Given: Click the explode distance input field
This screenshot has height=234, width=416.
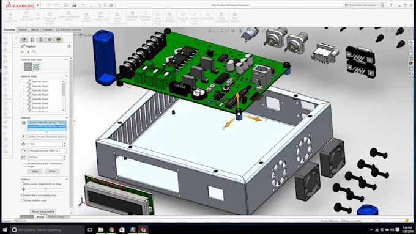Looking at the screenshot, I should pyautogui.click(x=45, y=144).
